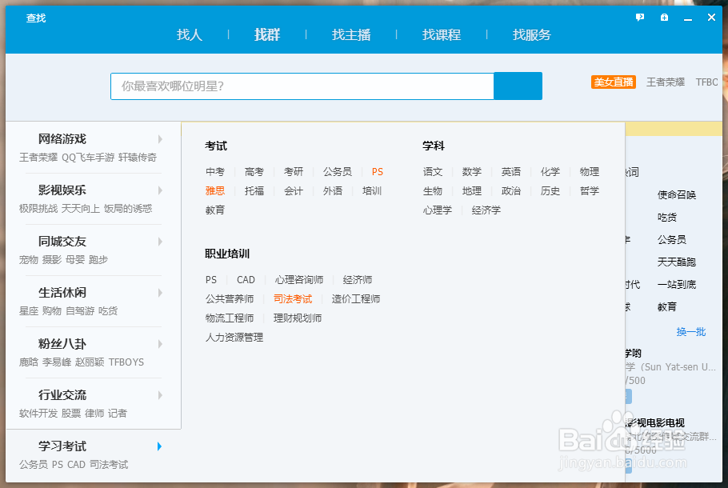Open 摄影 under 同城交友
Screen dimensions: 728x488
click(51, 259)
